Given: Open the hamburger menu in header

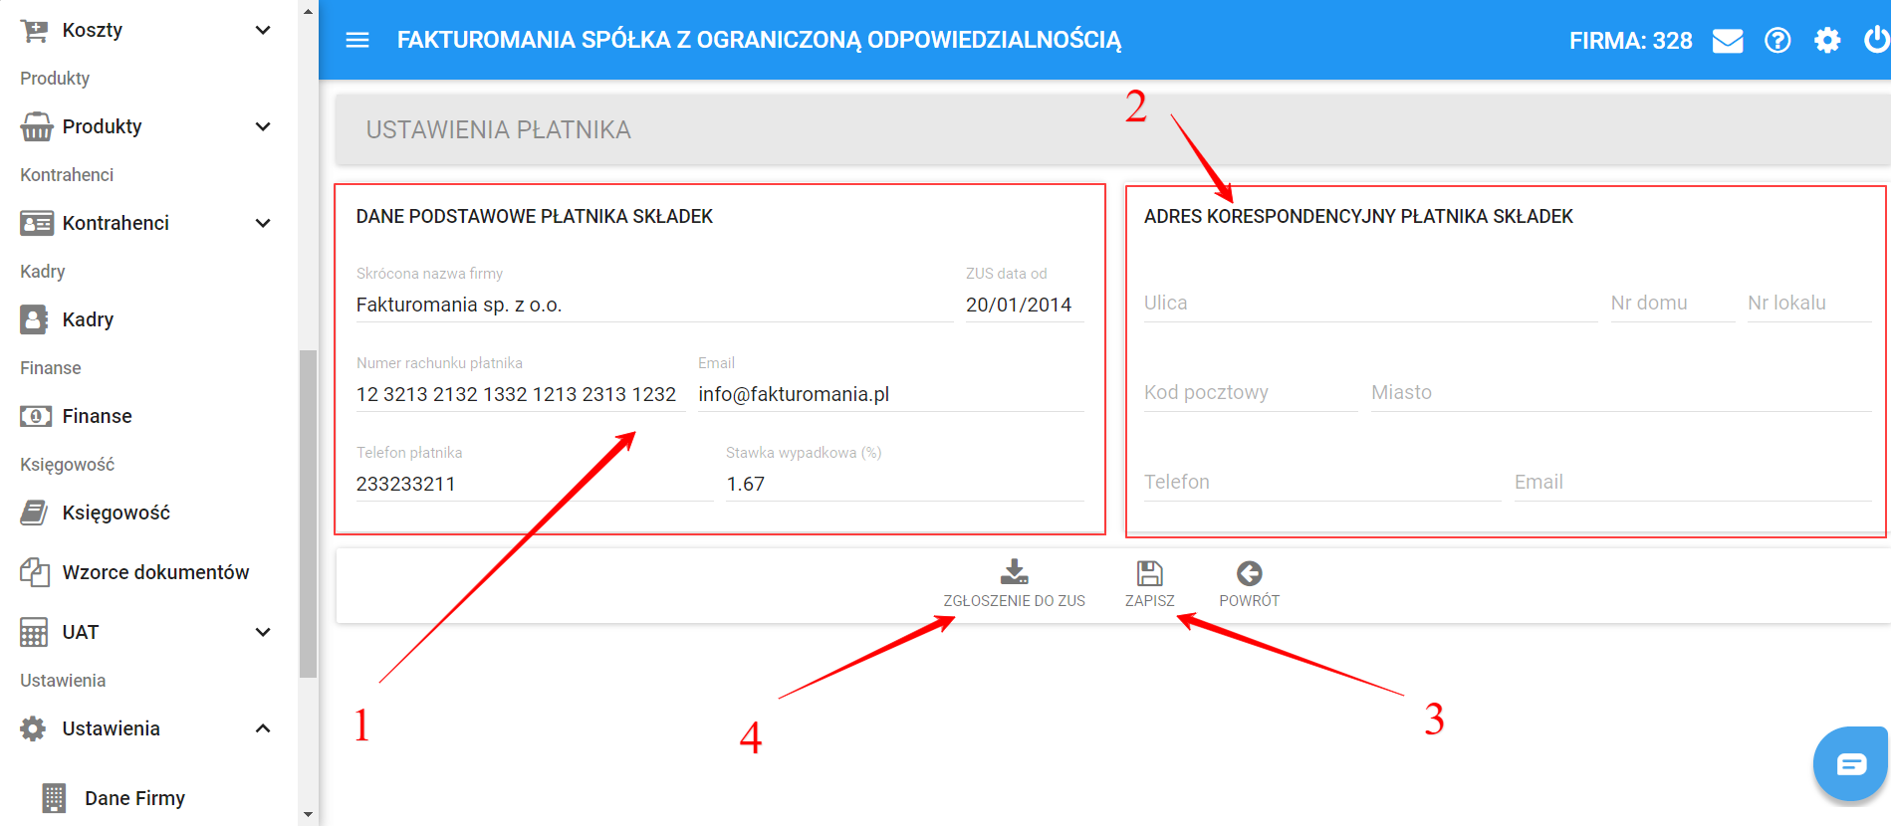Looking at the screenshot, I should pyautogui.click(x=357, y=40).
